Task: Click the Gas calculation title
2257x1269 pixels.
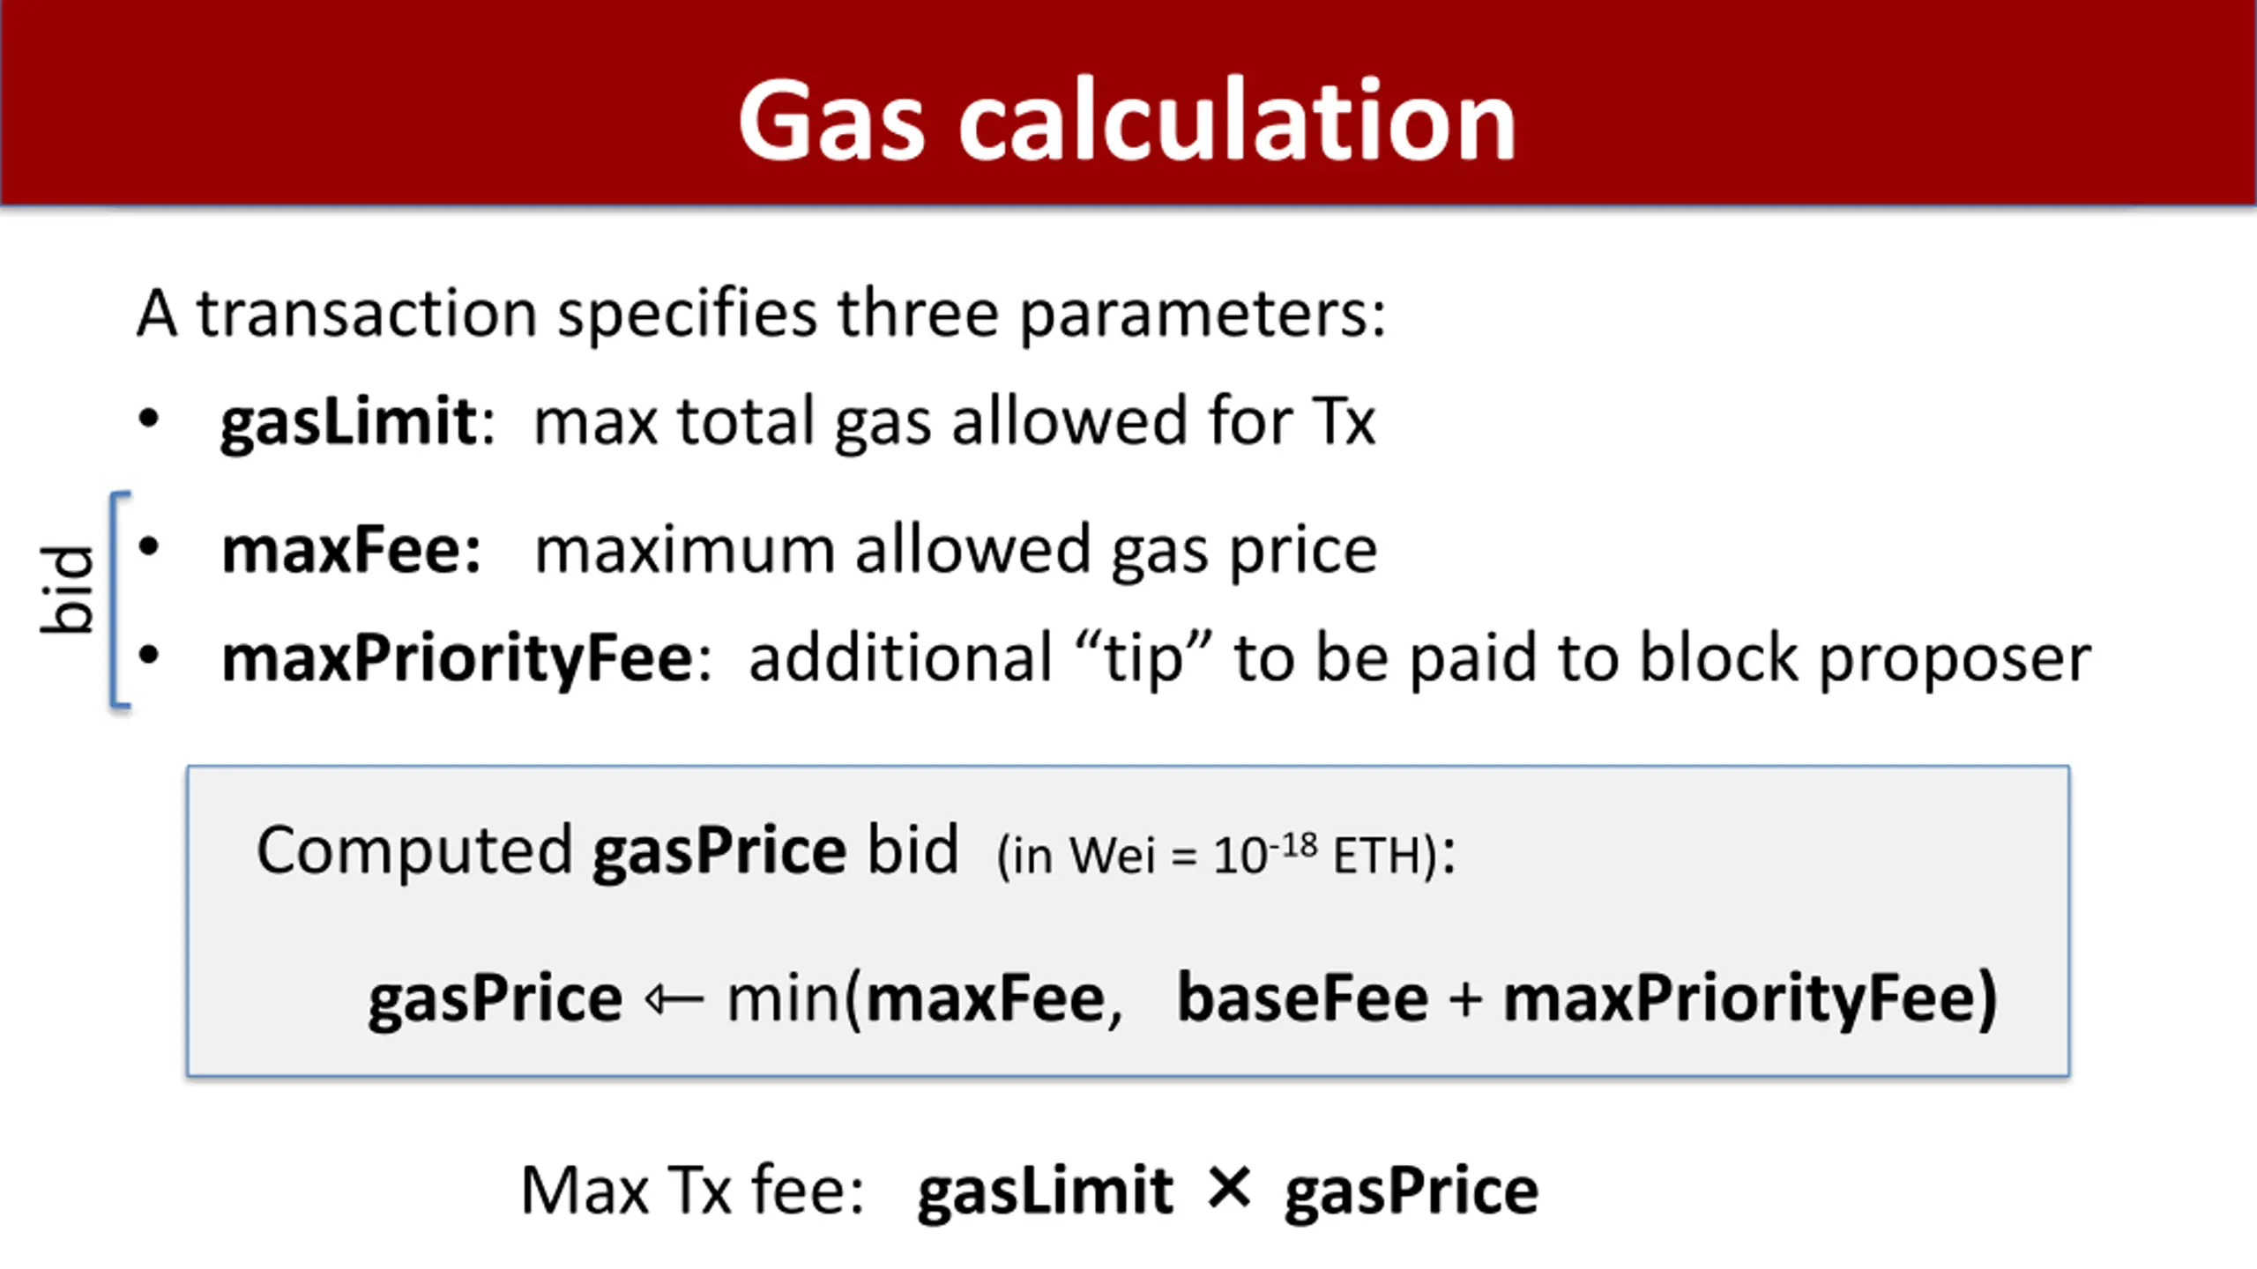Action: [x=1127, y=121]
